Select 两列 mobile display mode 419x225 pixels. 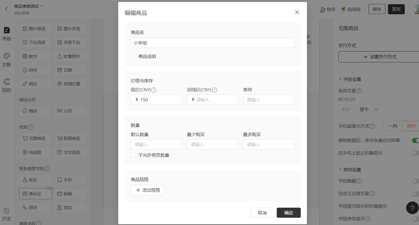click(x=411, y=126)
